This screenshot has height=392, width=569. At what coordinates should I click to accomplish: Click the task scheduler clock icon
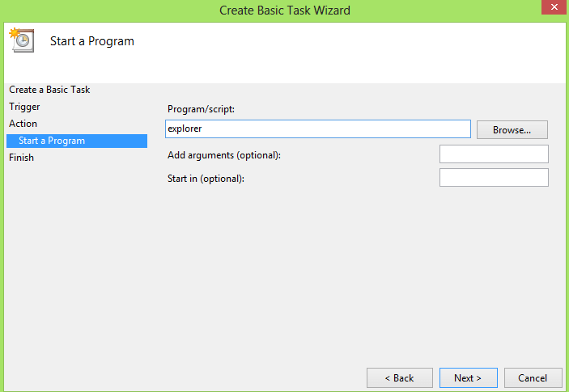22,40
